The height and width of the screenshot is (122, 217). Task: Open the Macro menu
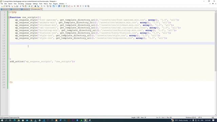click(46, 4)
